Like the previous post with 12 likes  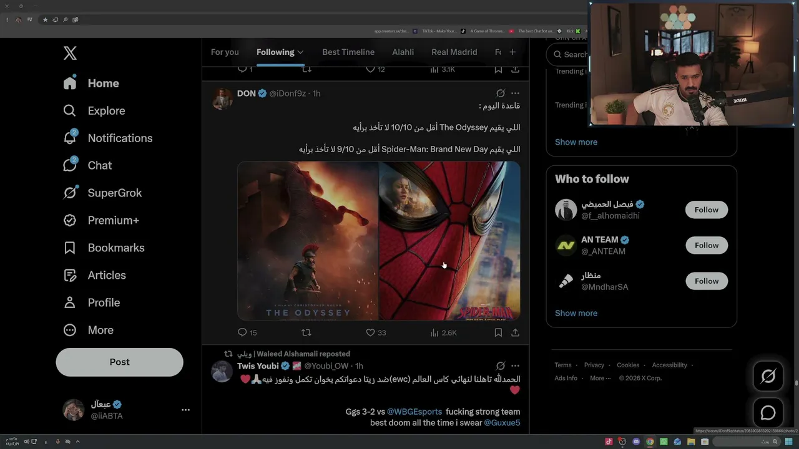point(375,69)
